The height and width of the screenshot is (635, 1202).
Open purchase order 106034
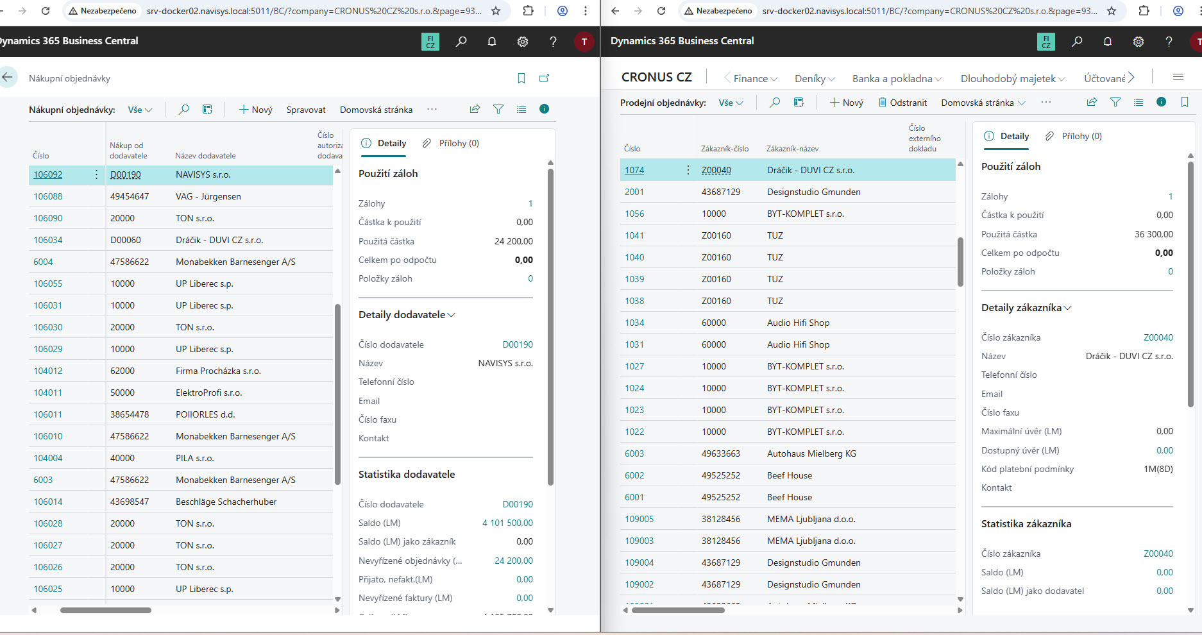click(48, 240)
